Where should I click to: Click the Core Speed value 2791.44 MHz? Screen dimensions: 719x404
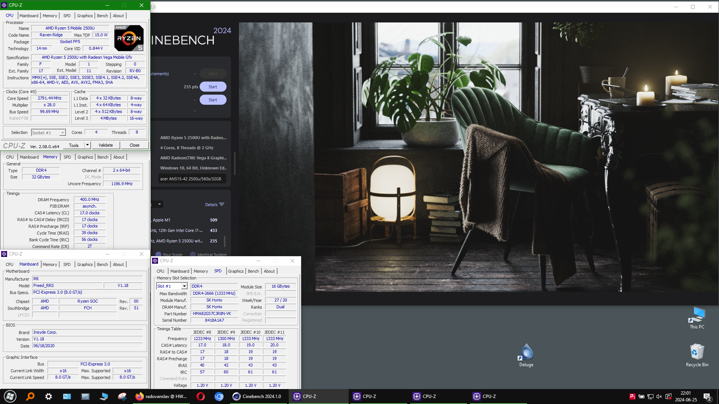(x=49, y=98)
